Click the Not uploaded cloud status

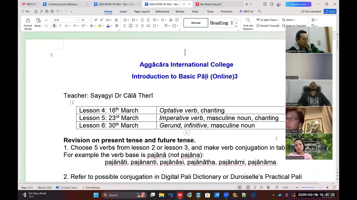point(311,11)
